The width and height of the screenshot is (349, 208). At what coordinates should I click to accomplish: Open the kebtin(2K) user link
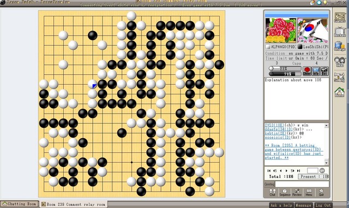[x=275, y=133]
